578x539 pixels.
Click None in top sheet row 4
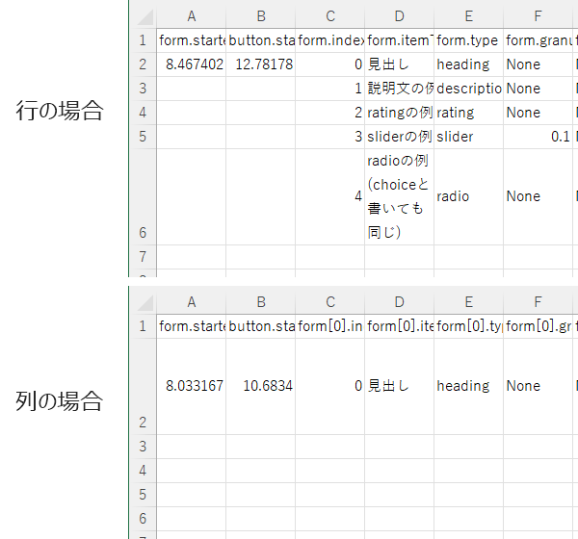[x=538, y=113]
